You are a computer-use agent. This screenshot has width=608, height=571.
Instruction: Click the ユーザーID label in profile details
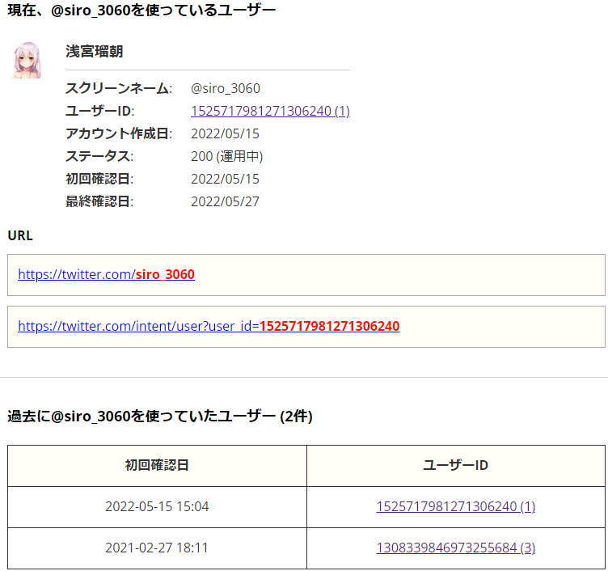pos(99,111)
